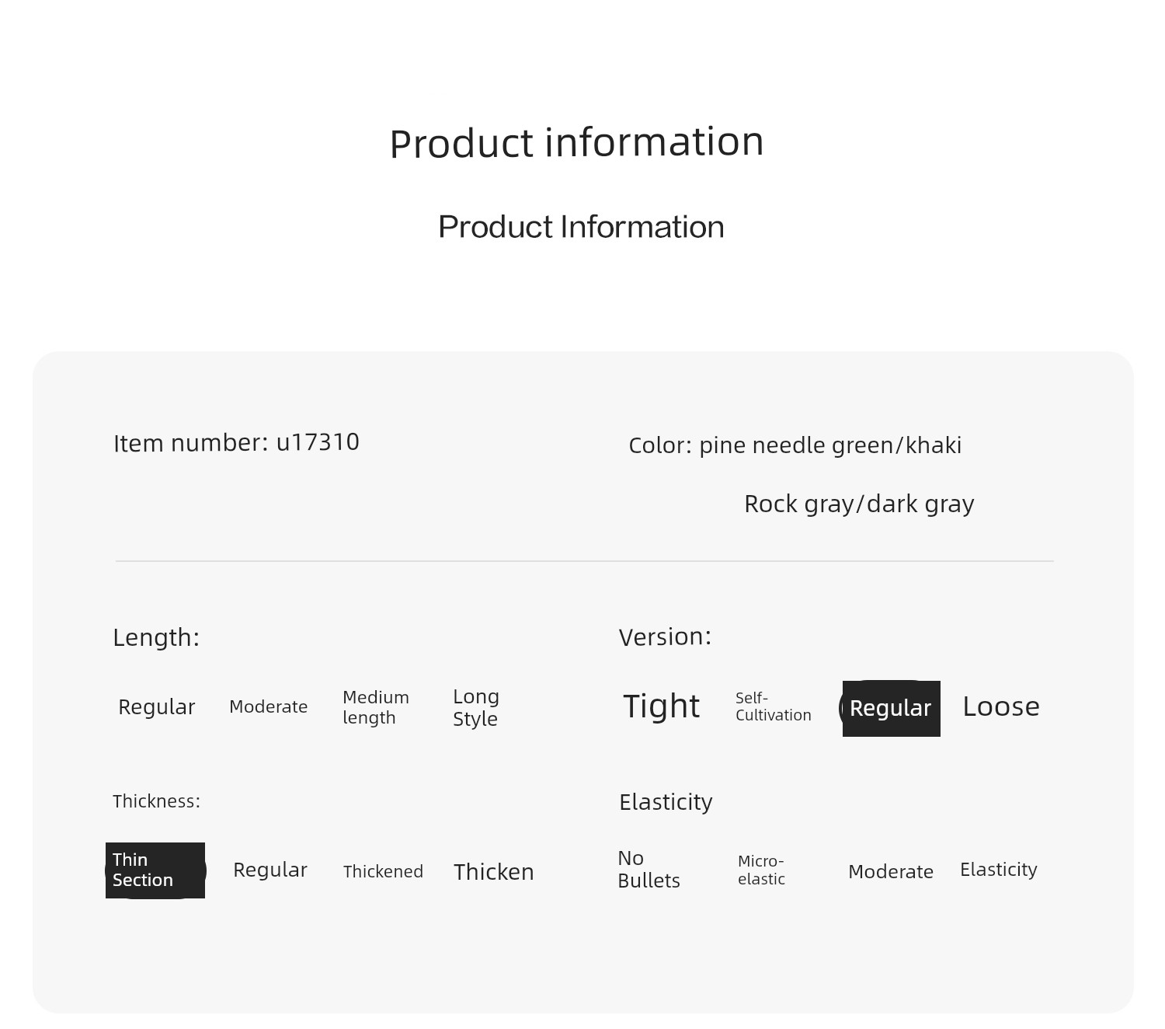The width and height of the screenshot is (1165, 1029).
Task: Select the Elasticity option at row end
Action: click(x=999, y=870)
